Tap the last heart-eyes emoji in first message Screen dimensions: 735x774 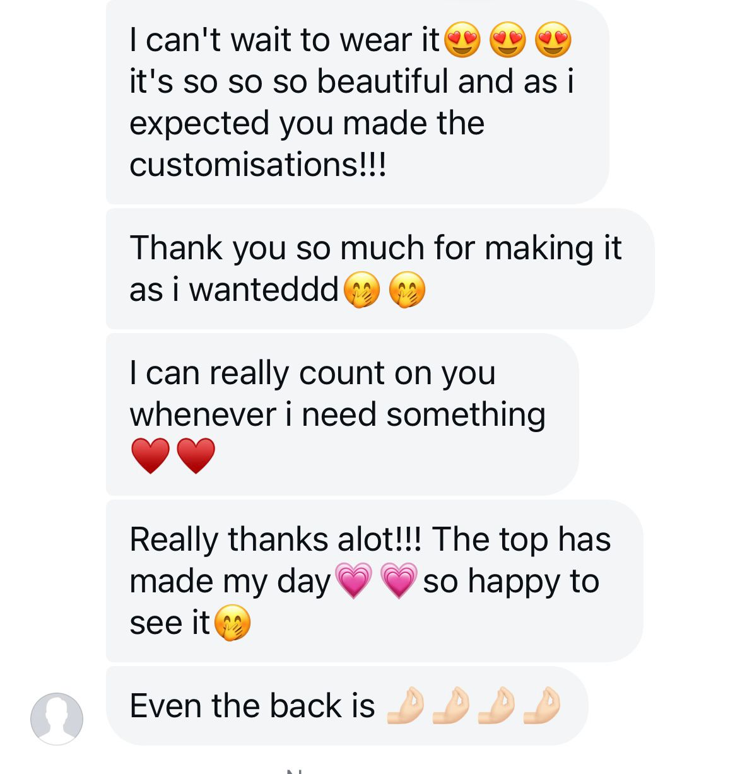[x=553, y=40]
